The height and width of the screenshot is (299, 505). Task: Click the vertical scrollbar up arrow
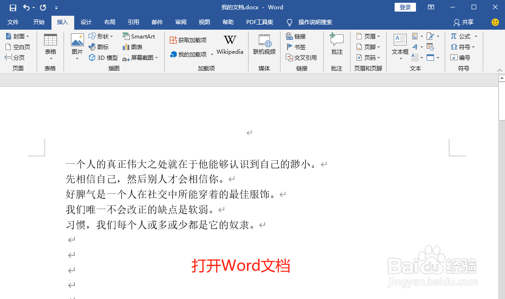click(x=502, y=78)
